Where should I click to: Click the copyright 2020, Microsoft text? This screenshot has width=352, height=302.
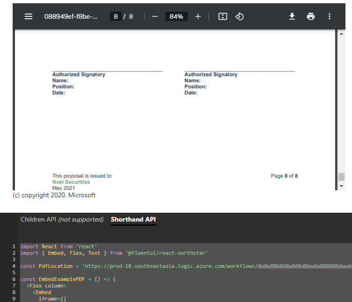click(x=54, y=195)
